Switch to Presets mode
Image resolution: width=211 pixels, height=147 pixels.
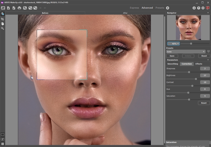(160, 8)
